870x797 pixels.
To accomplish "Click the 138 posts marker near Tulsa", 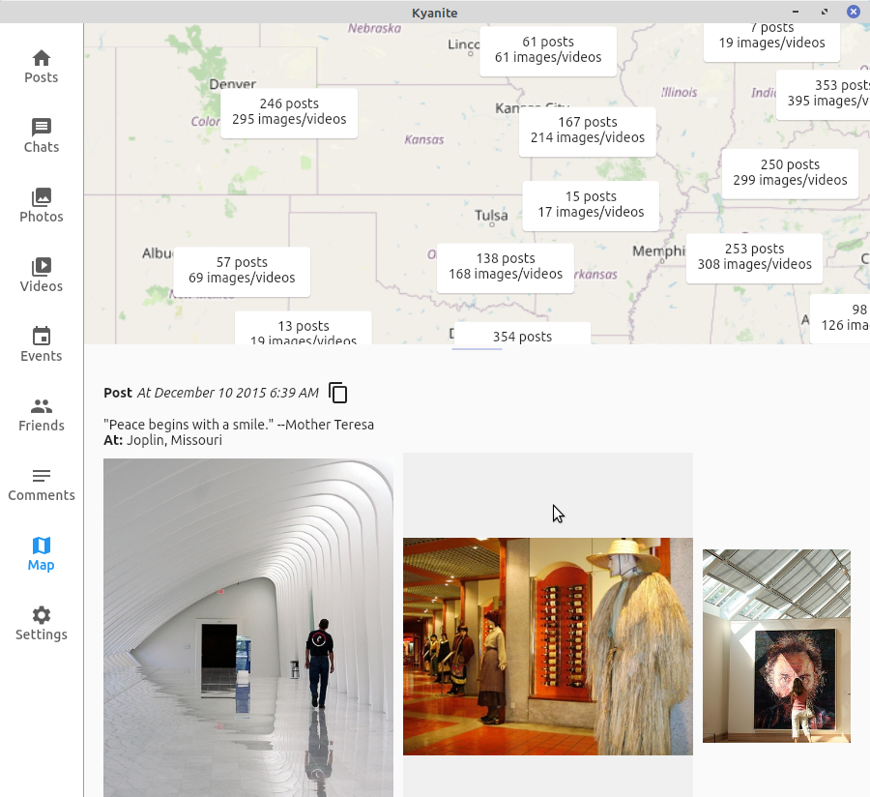I will 505,267.
